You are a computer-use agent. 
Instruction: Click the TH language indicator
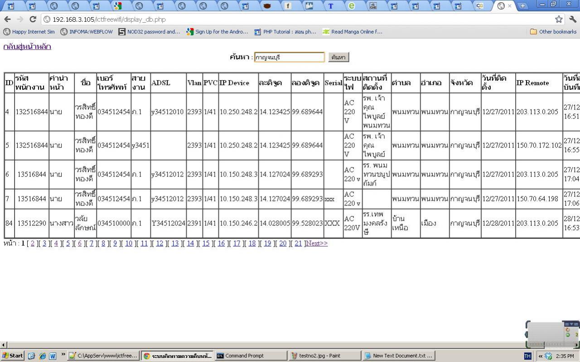(527, 356)
